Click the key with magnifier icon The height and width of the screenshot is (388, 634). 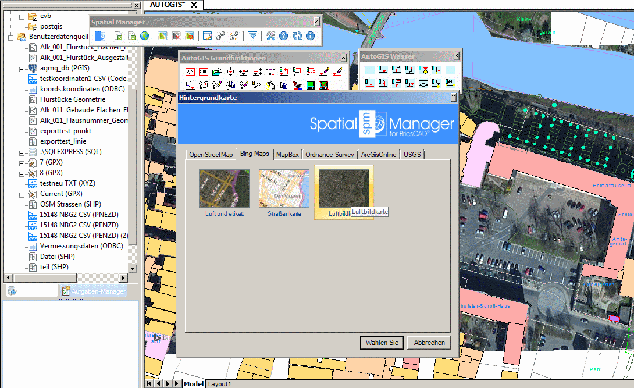click(257, 86)
